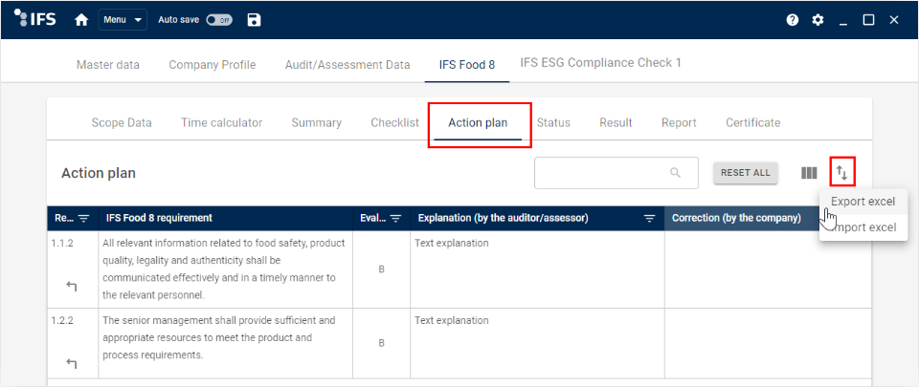This screenshot has height=387, width=919.
Task: Select requirement number 1.1.2
Action: pos(62,243)
